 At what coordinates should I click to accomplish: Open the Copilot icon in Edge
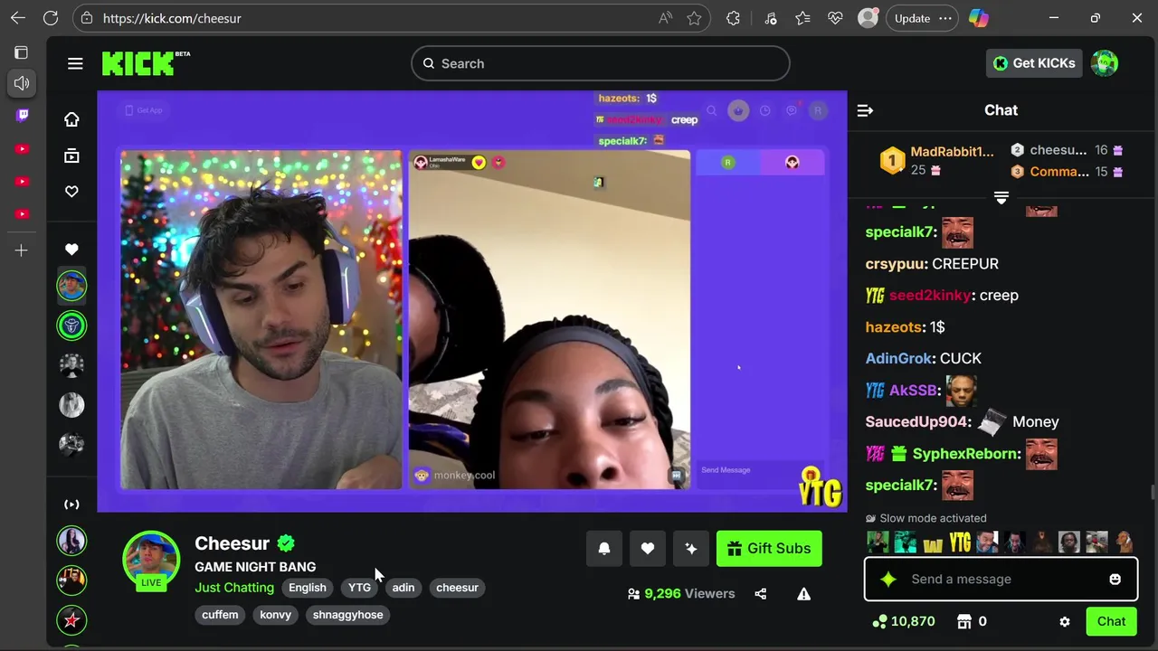pyautogui.click(x=979, y=18)
